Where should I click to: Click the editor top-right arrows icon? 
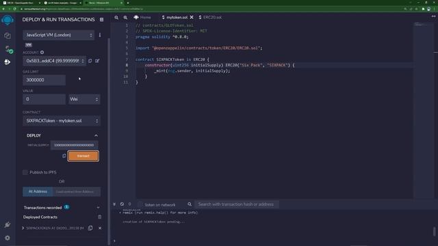pyautogui.click(x=433, y=16)
